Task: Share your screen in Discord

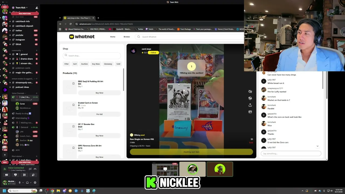Action: pos(15,175)
